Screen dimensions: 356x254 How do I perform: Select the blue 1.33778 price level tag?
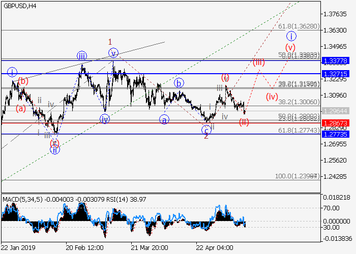[x=335, y=60]
